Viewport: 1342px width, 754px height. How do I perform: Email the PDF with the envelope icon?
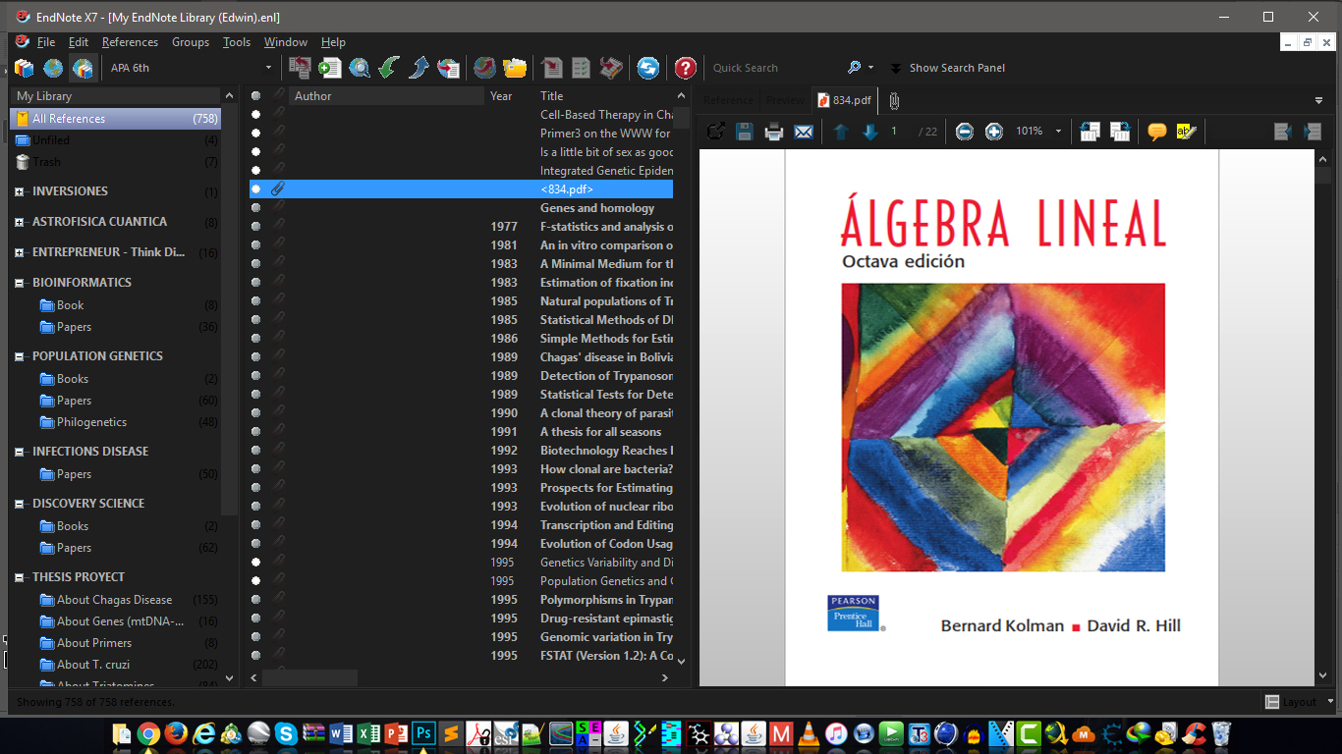804,132
